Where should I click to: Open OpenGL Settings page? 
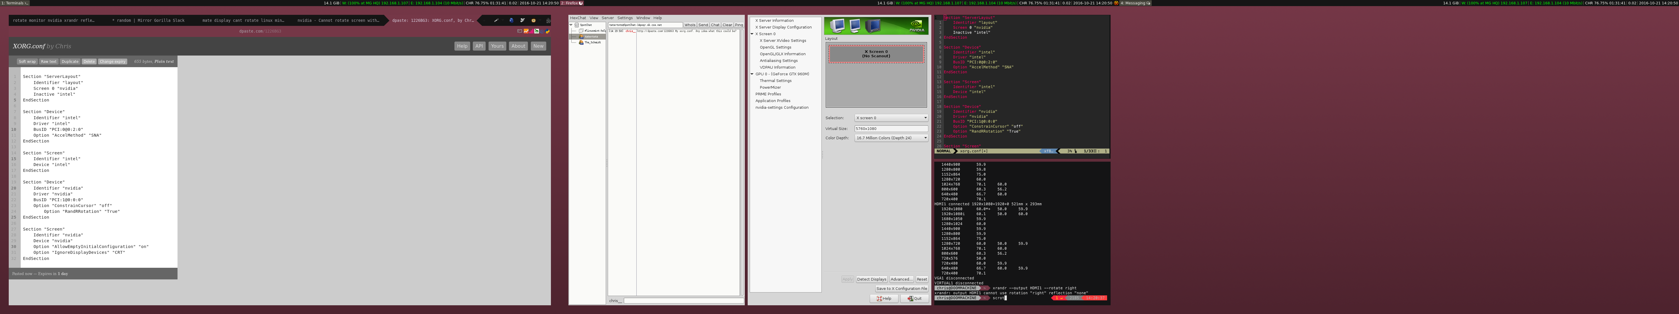(775, 47)
